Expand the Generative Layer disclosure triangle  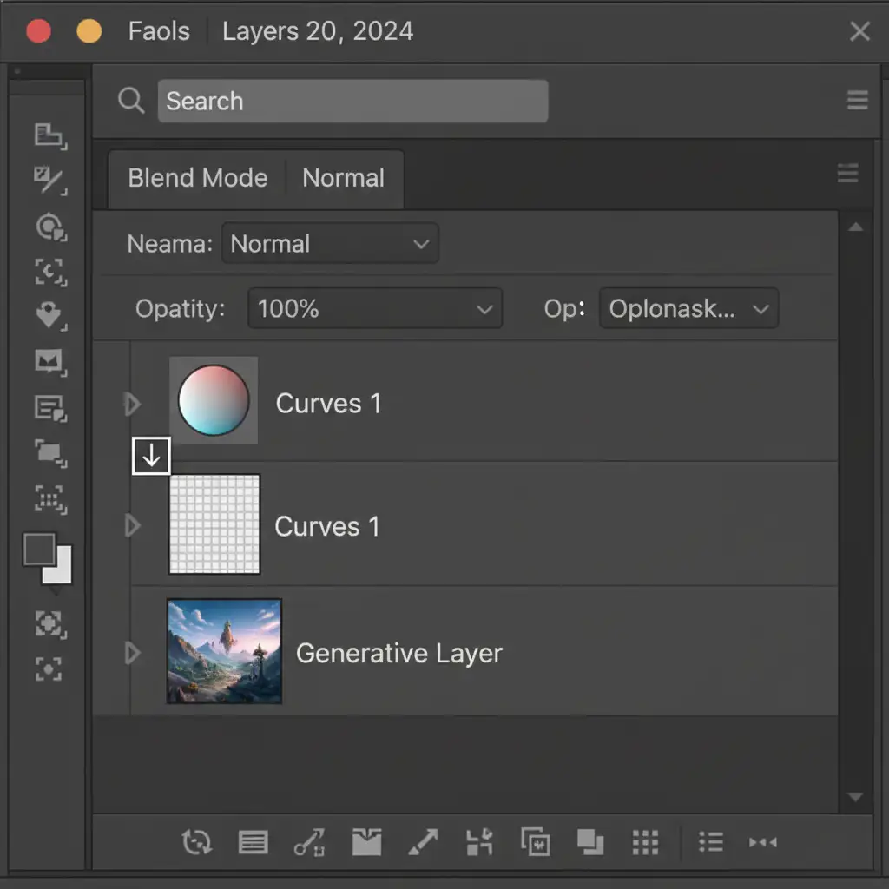click(x=132, y=652)
